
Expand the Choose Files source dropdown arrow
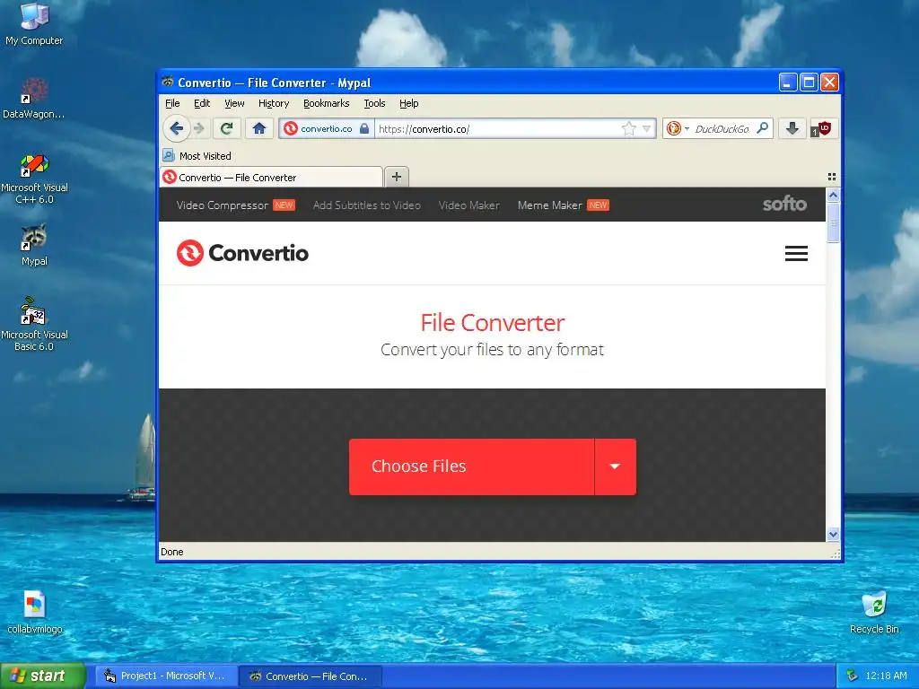(x=615, y=467)
